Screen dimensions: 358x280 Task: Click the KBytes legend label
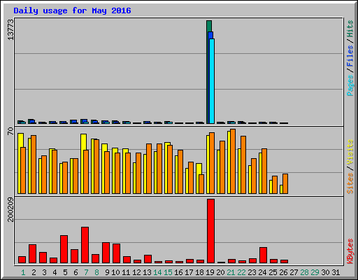[x=350, y=251]
